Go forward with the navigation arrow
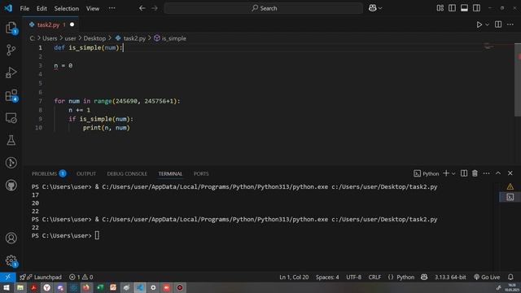Image resolution: width=521 pixels, height=293 pixels. tap(155, 8)
